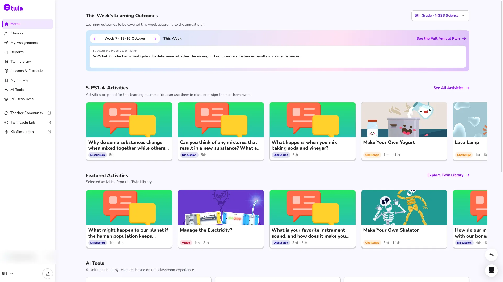Go to next week with right chevron
This screenshot has height=282, width=503.
pos(155,39)
